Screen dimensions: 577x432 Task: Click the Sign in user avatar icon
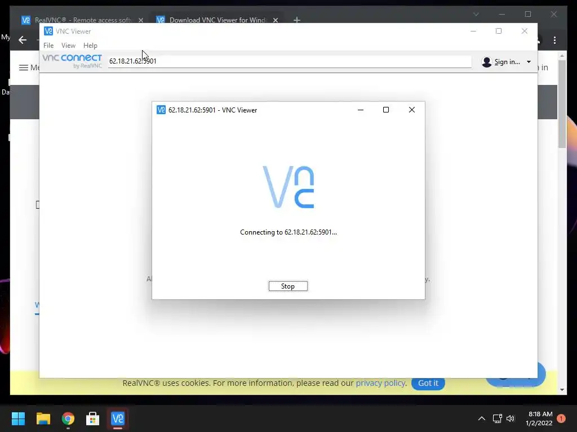(x=486, y=62)
